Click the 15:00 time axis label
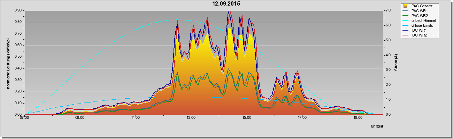The height and width of the screenshot is (139, 453). tap(246, 118)
